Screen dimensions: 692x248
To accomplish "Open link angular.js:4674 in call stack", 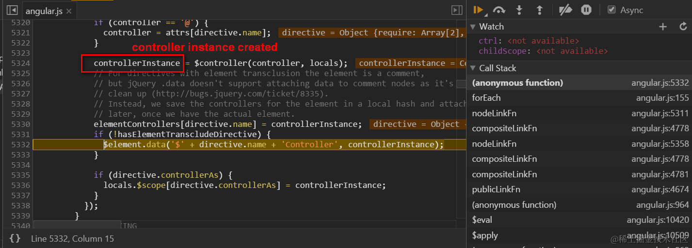I will (660, 189).
